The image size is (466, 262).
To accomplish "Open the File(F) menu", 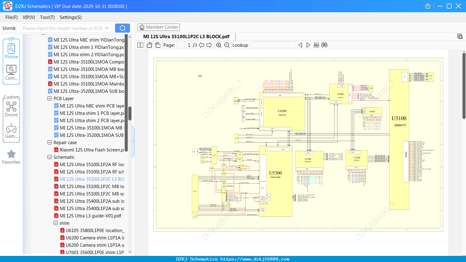I will (12, 17).
